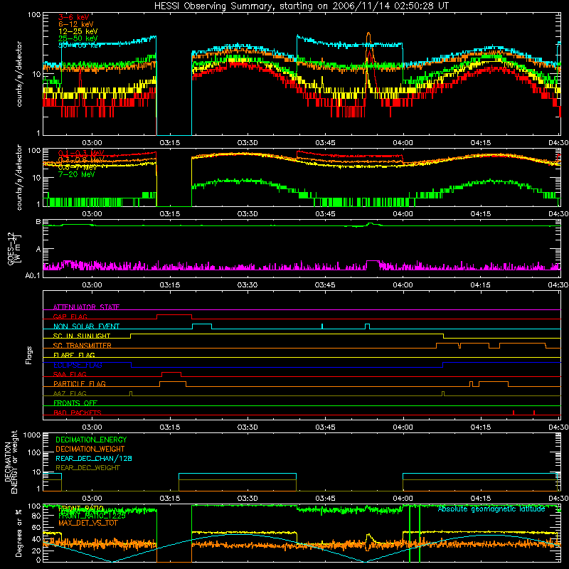The height and width of the screenshot is (569, 569).
Task: Click the MeV panel counts/s/detector axis title
Action: (19, 177)
